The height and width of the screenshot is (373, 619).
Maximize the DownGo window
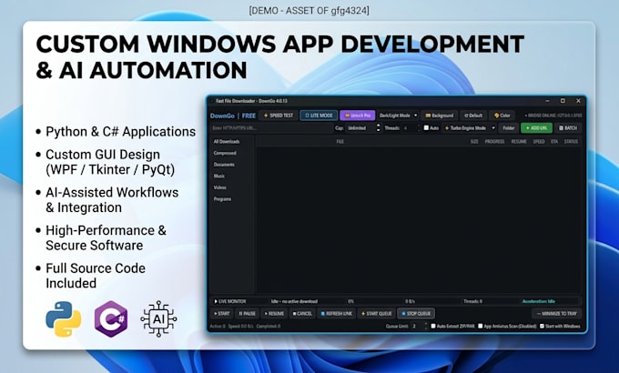[563, 101]
